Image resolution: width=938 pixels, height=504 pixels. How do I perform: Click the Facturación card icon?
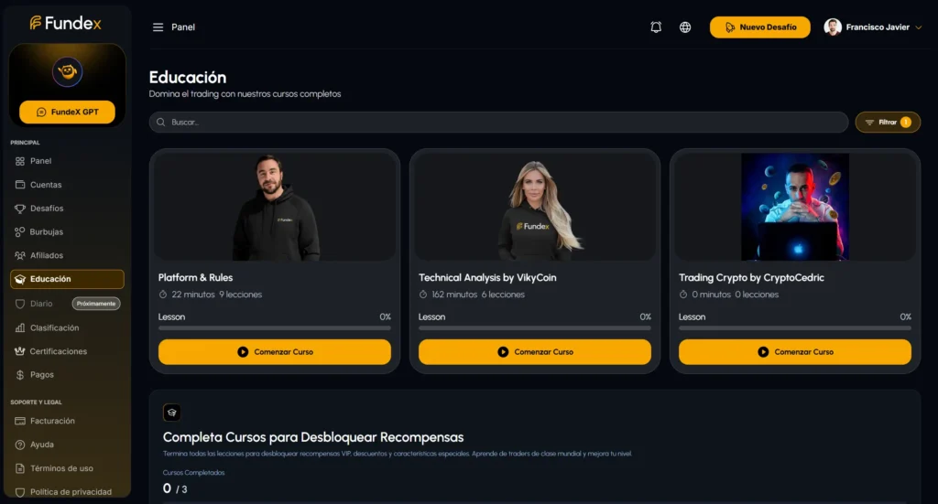(x=20, y=421)
